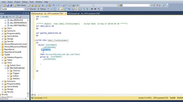Screen dimensions: 183x102
Task: Select the Indexes folder under dbo.TestCustomer
Action: click(16, 76)
